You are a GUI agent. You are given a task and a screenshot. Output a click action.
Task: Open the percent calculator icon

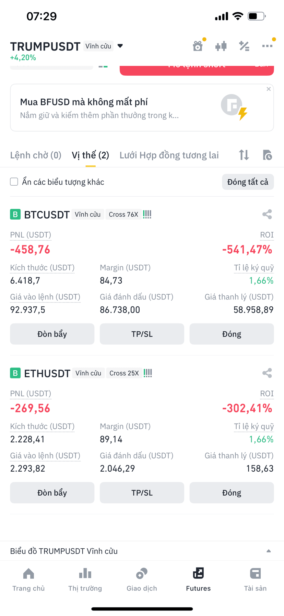click(x=244, y=46)
